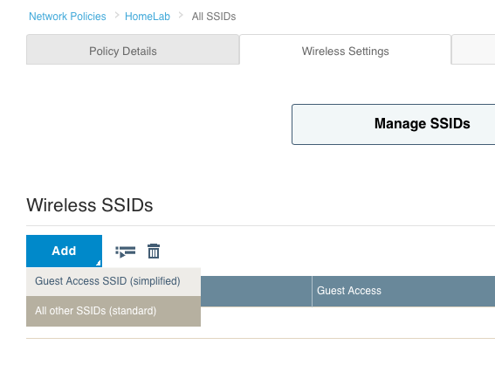Open the HomeLab breadcrumb link
The image size is (495, 372).
148,17
